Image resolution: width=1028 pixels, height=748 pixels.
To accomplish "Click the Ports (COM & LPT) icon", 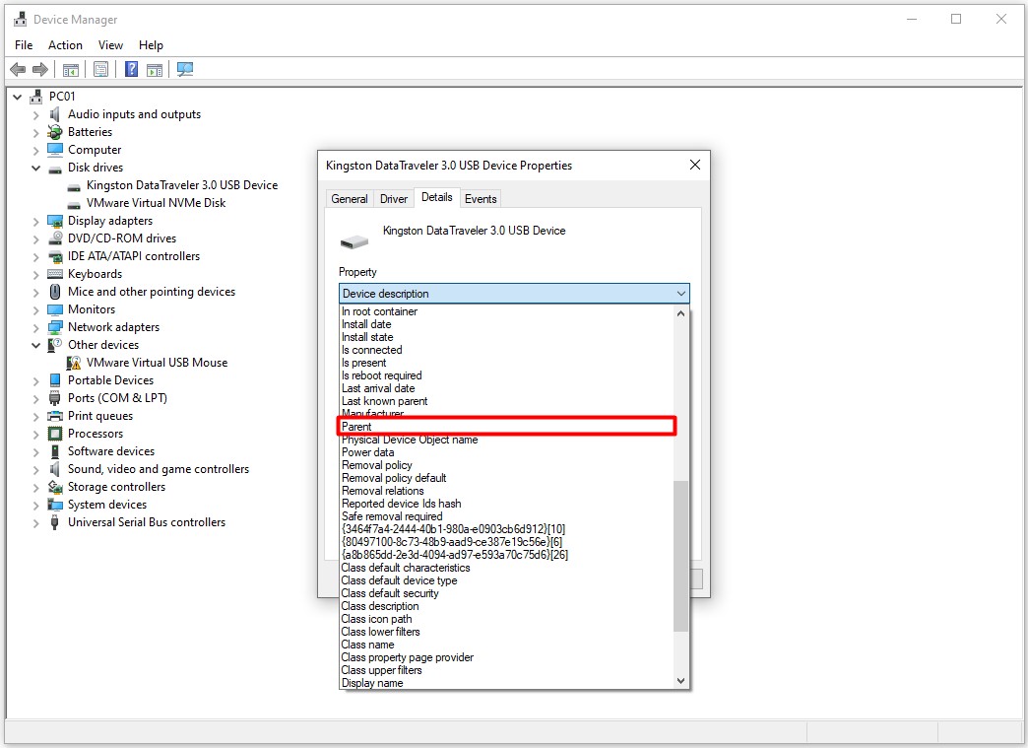I will pos(55,397).
